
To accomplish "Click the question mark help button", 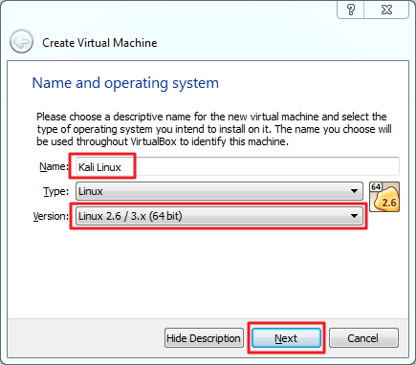I will click(350, 10).
